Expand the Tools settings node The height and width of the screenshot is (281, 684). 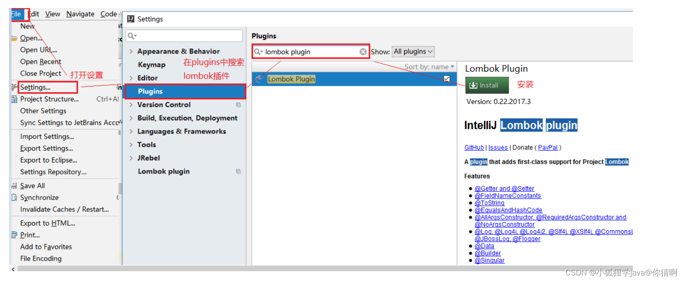[x=131, y=145]
